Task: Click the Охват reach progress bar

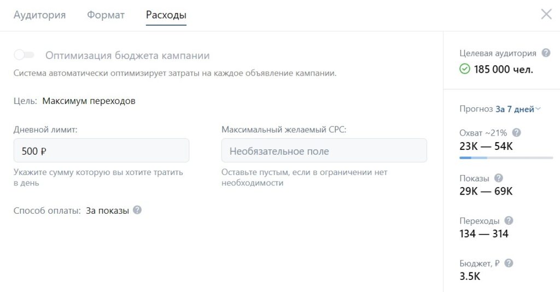Action: click(x=506, y=158)
